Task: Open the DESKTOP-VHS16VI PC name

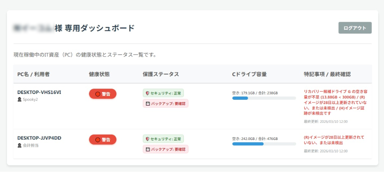Action: [39, 92]
